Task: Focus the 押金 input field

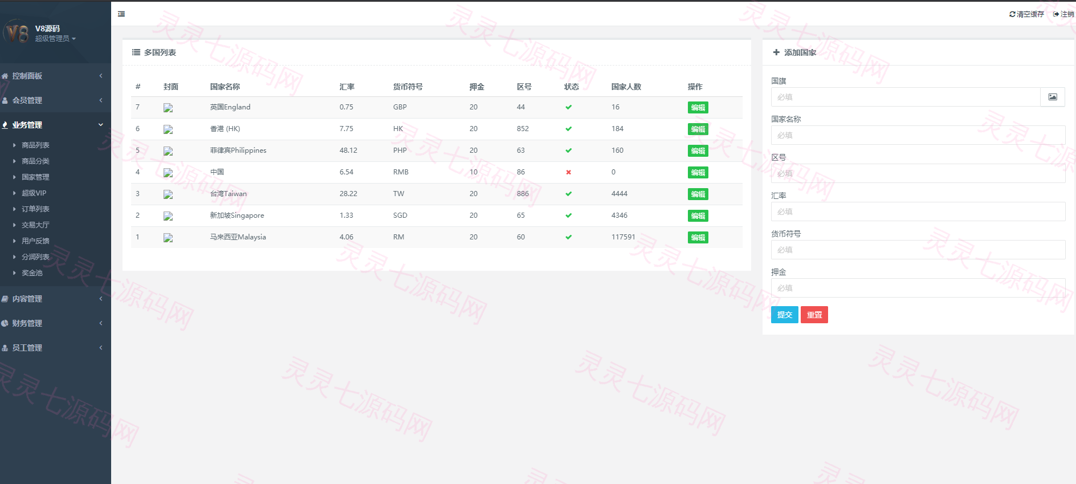Action: point(918,288)
